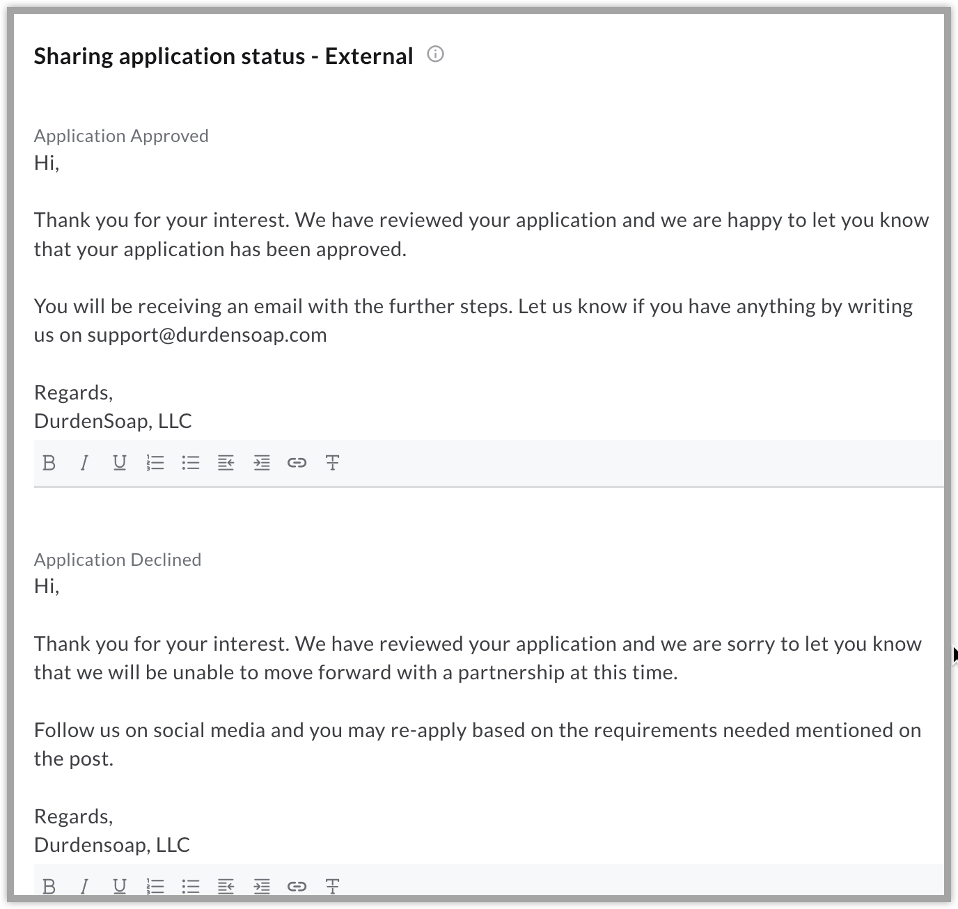The image size is (958, 909).
Task: Toggle italic in Application Declined toolbar
Action: pos(84,886)
